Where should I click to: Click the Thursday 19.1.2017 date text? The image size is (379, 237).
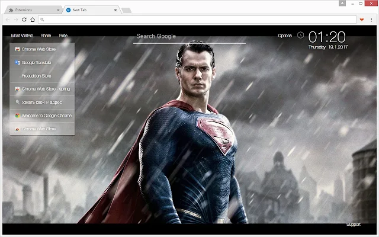328,47
